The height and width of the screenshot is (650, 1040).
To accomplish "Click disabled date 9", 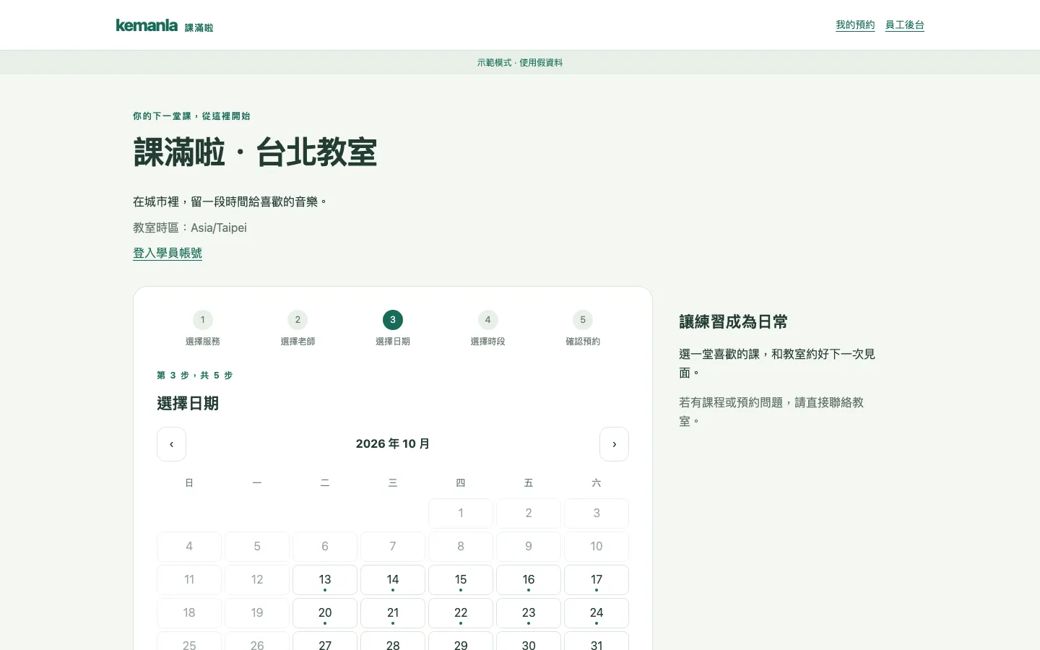I will [x=529, y=547].
